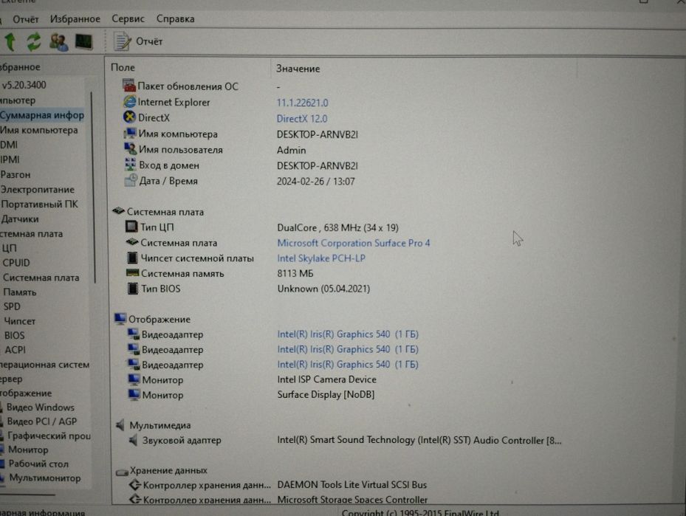The image size is (686, 516).
Task: Select Рабочий стол in the sidebar
Action: (38, 464)
